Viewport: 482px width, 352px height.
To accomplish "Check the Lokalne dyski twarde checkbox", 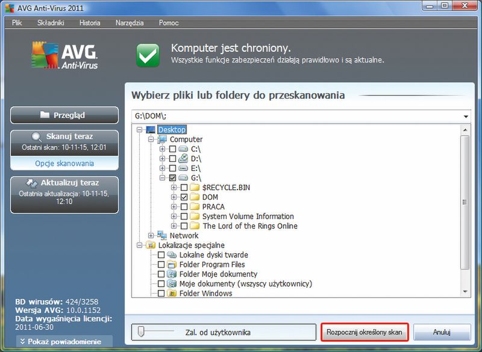I will (x=161, y=255).
